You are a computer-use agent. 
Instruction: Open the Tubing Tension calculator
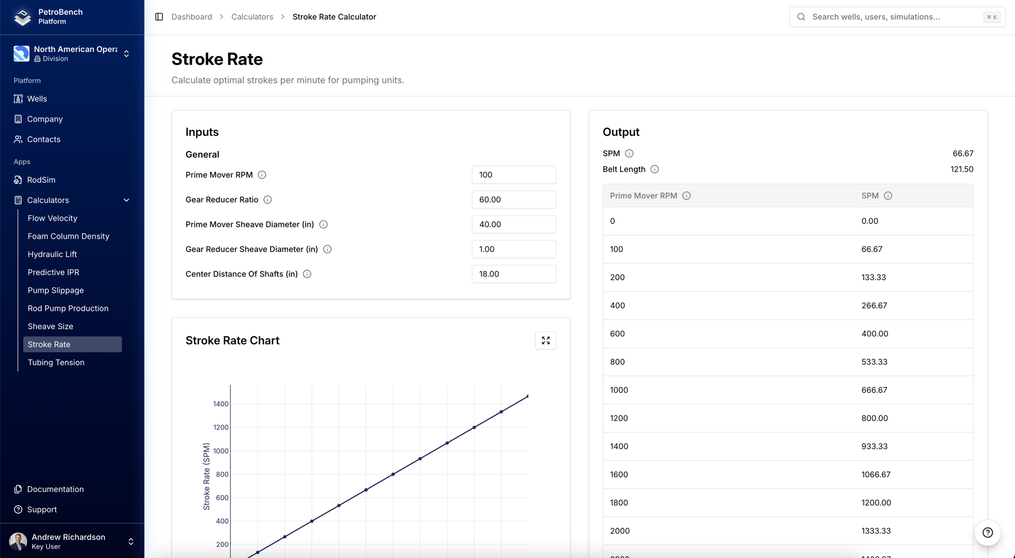(56, 362)
